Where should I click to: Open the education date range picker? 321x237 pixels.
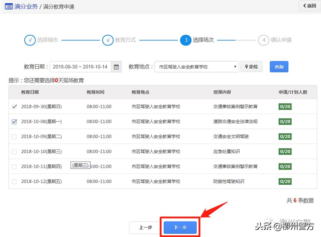coord(80,67)
